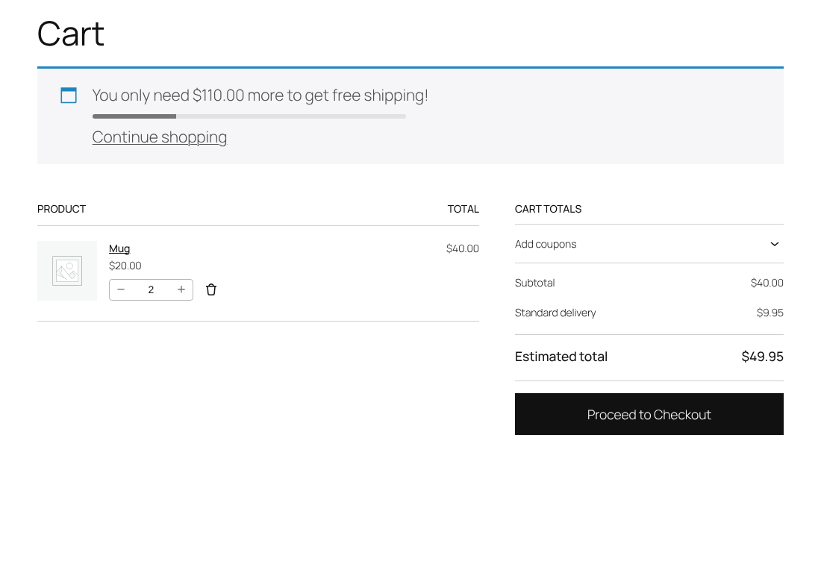821x567 pixels.
Task: Remove Mug using the trash icon
Action: (211, 289)
